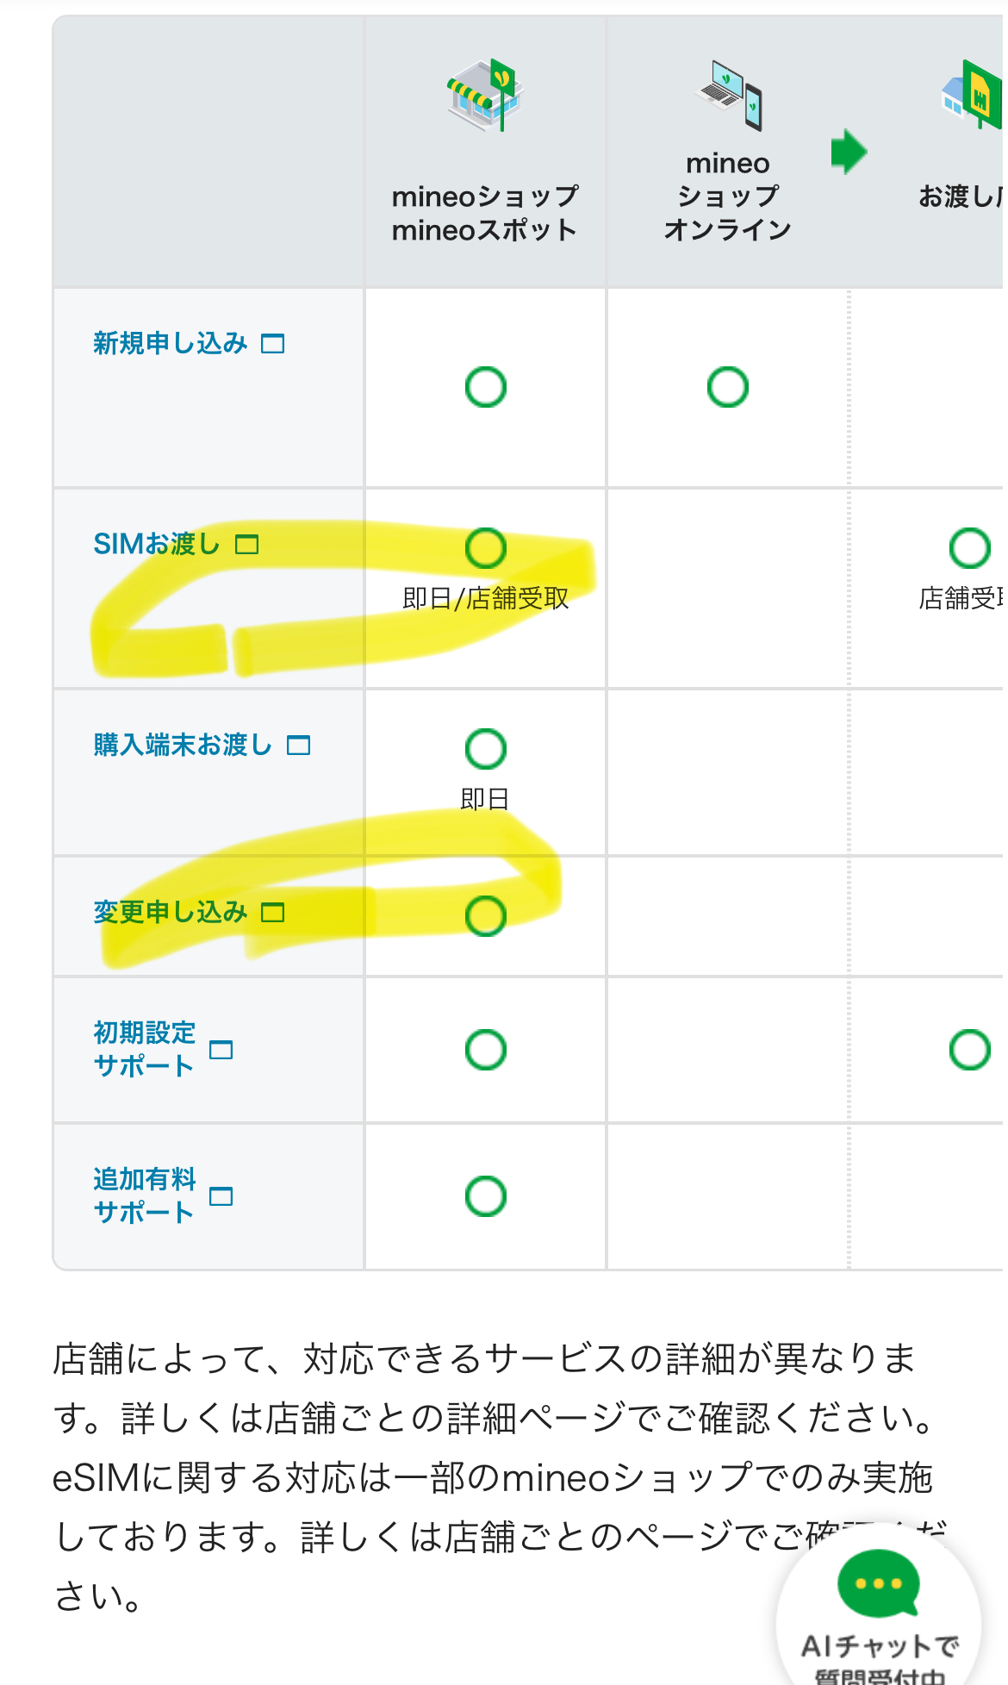Click popup icon beside 変更申し込み
The image size is (1008, 1685).
click(x=273, y=913)
